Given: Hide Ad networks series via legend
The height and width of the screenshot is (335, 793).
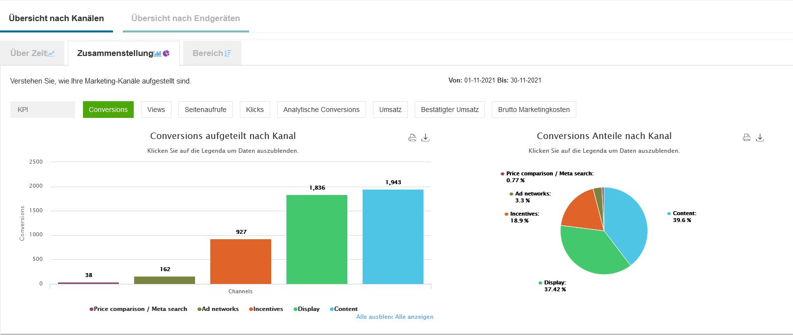Looking at the screenshot, I should 220,309.
